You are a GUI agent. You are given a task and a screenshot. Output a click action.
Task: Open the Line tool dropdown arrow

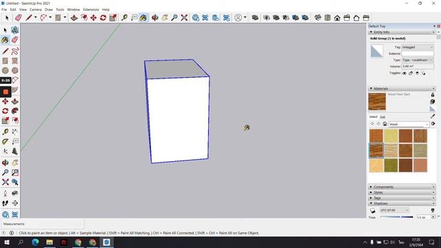pos(35,18)
